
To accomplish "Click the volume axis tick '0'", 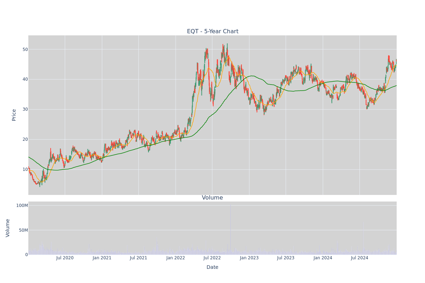I will pyautogui.click(x=27, y=255).
